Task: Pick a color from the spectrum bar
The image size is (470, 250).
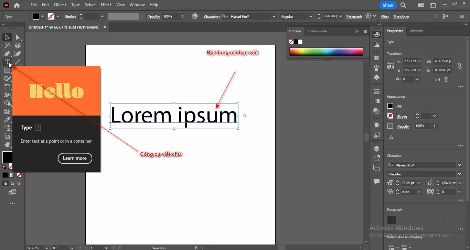Action: 326,52
